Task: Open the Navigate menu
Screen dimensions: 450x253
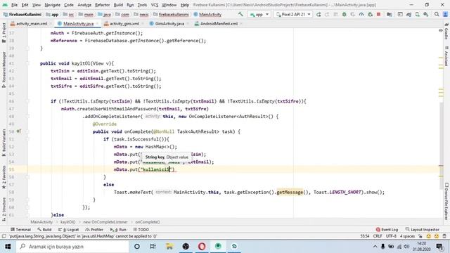Action: 53,5
